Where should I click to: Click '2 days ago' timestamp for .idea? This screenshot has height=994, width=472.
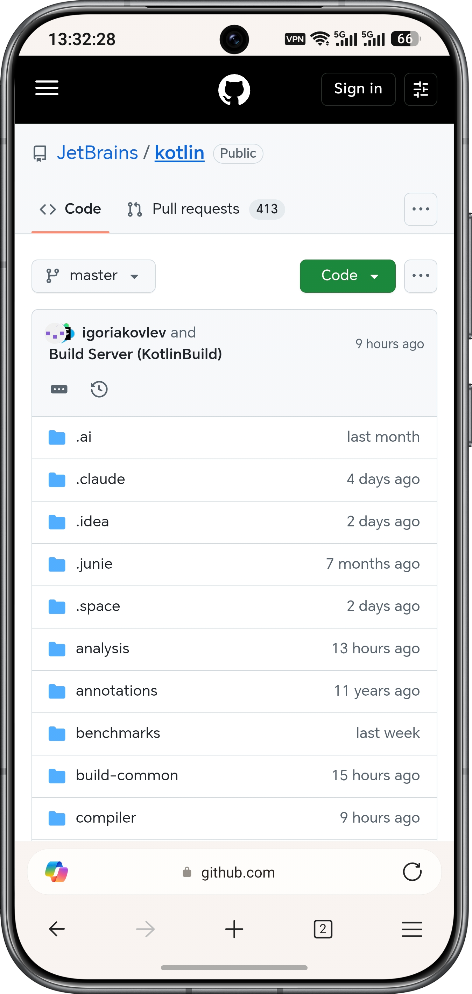pos(383,522)
